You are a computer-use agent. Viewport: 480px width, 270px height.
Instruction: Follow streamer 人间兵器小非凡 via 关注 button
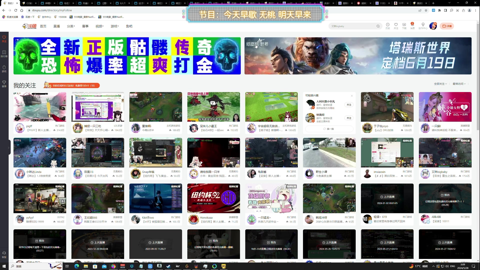[349, 105]
